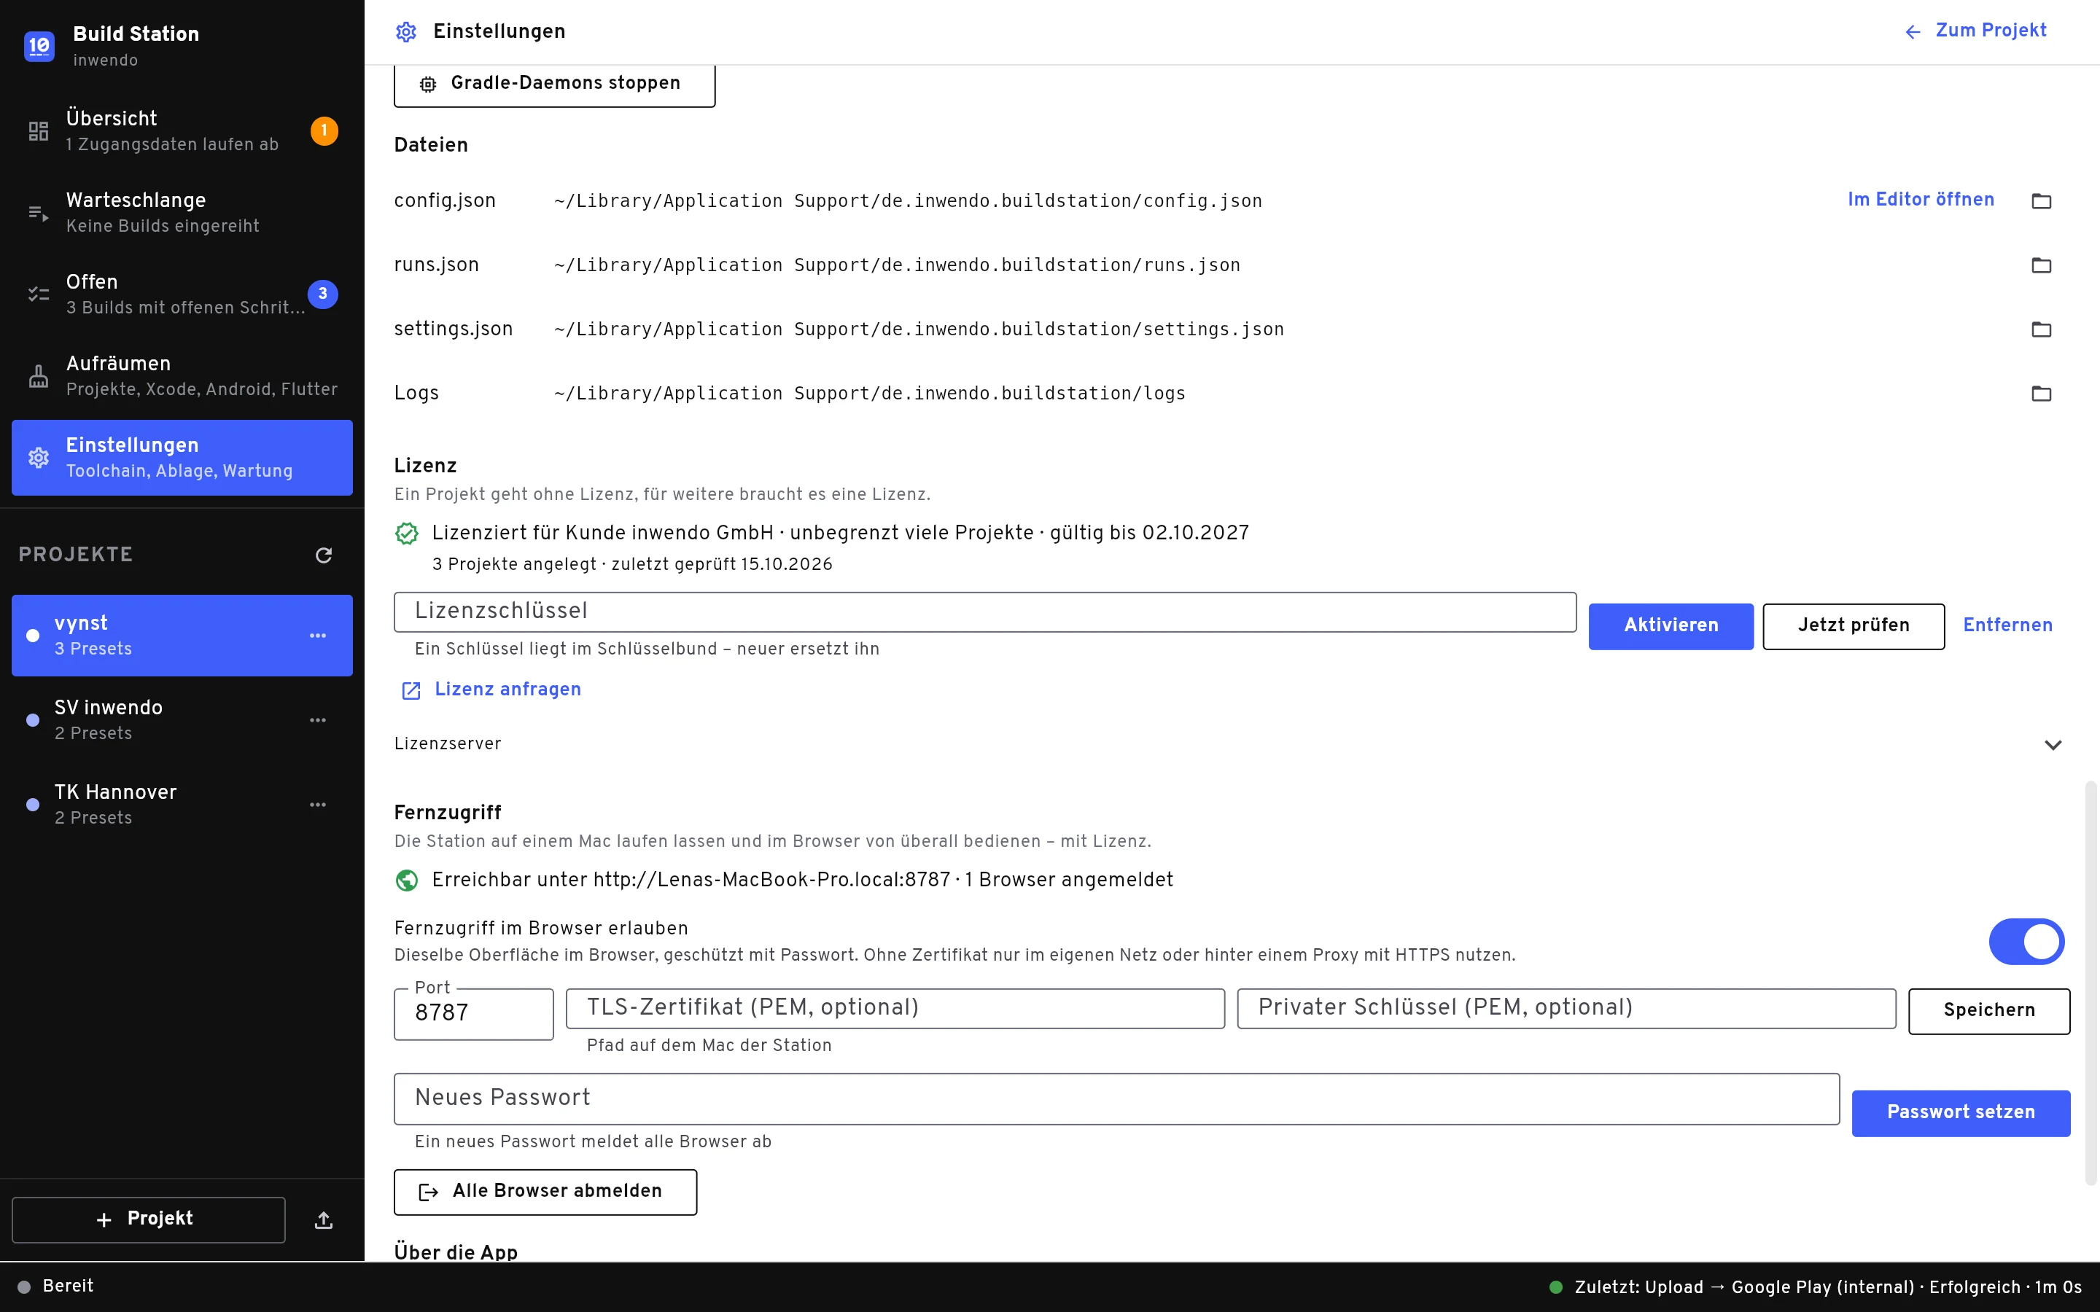2100x1312 pixels.
Task: Click the upload/export icon next to Projekt button
Action: [x=324, y=1220]
